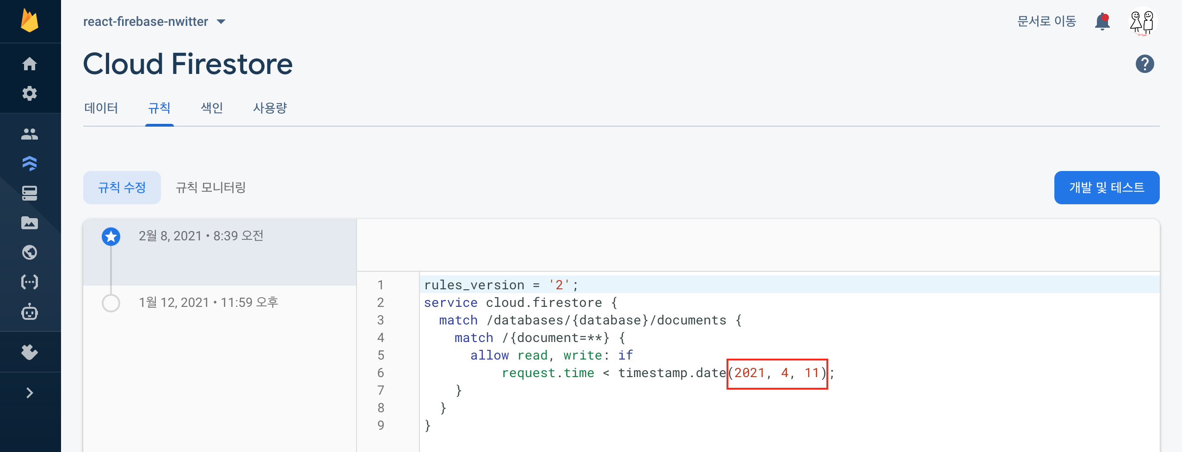This screenshot has width=1182, height=452.
Task: Open Hosting globe icon in sidebar
Action: 30,252
